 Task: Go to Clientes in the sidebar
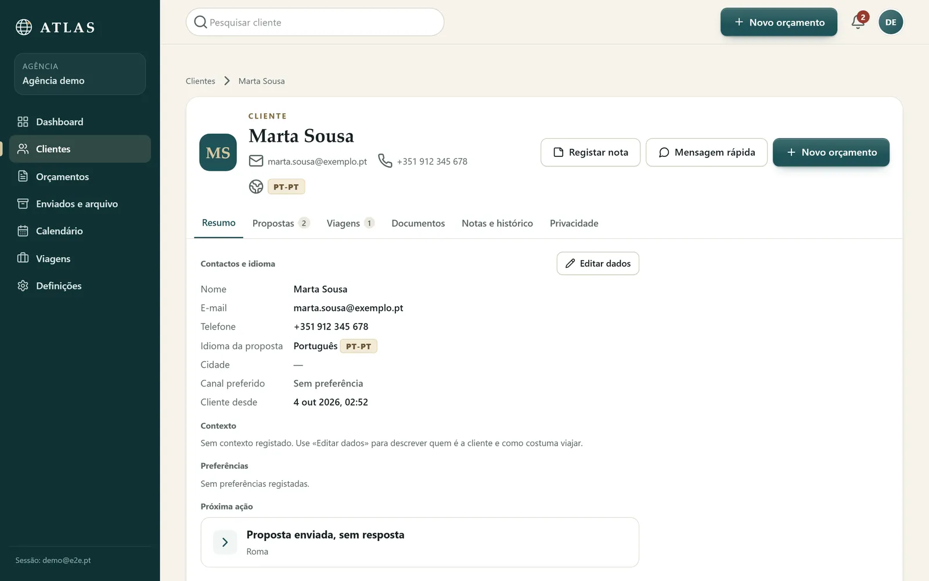point(80,149)
